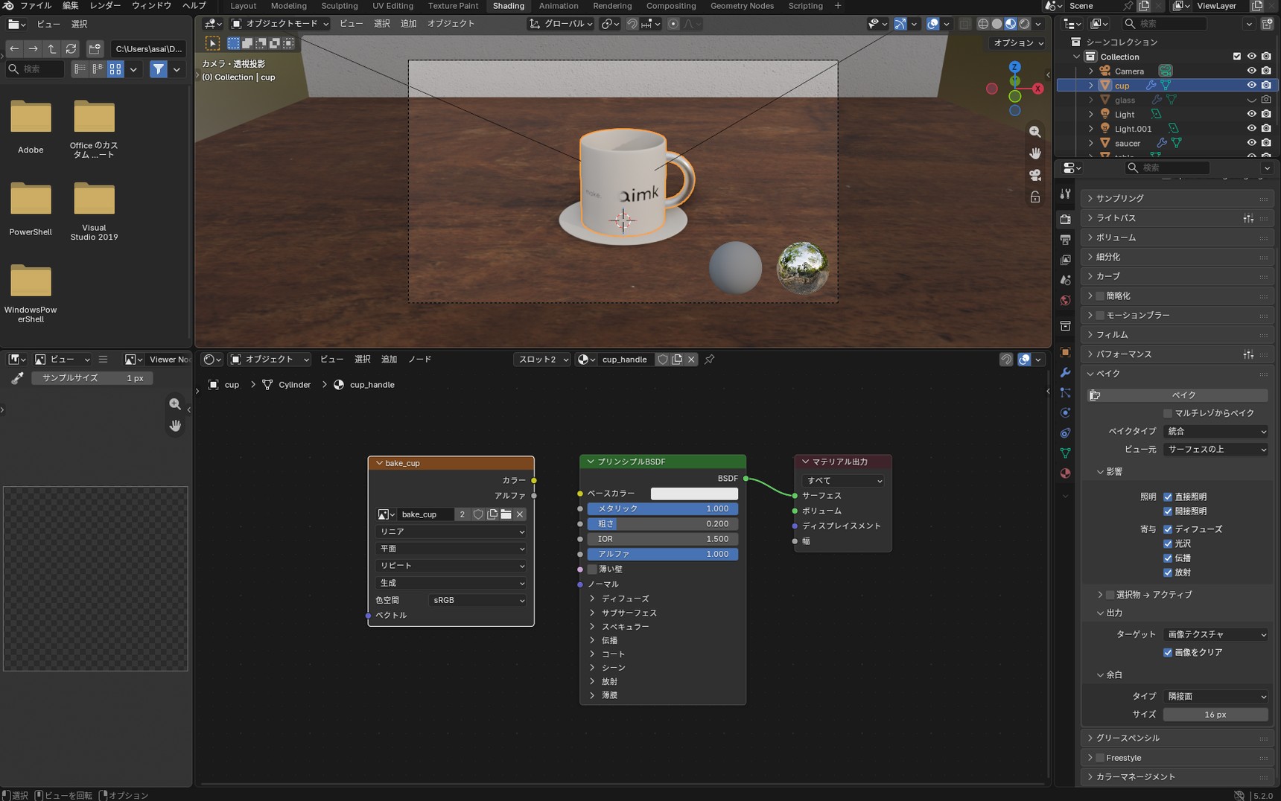
Task: Enable the マルチレゾからベイク checkbox
Action: coord(1168,413)
